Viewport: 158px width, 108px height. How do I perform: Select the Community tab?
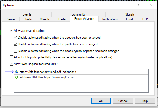(x=78, y=14)
